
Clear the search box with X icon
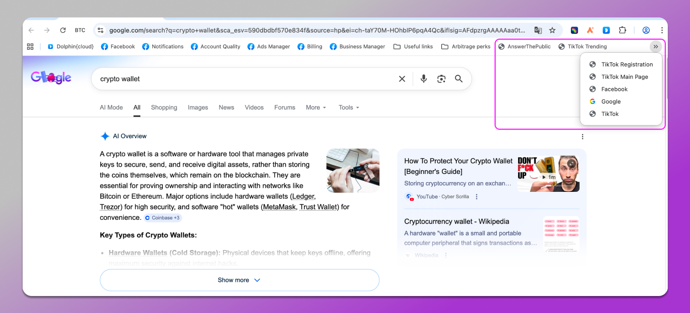(x=402, y=79)
